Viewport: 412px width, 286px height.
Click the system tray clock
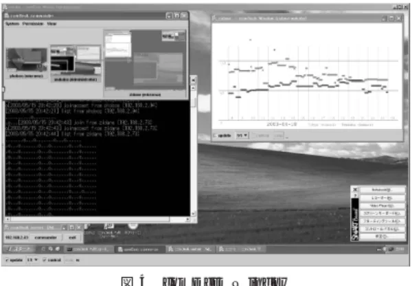click(x=400, y=249)
